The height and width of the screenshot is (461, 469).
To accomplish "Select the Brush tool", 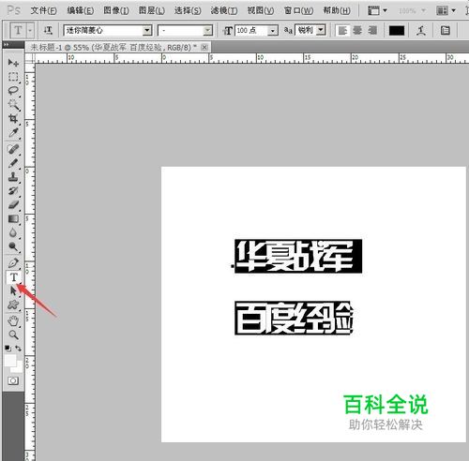I will [13, 163].
